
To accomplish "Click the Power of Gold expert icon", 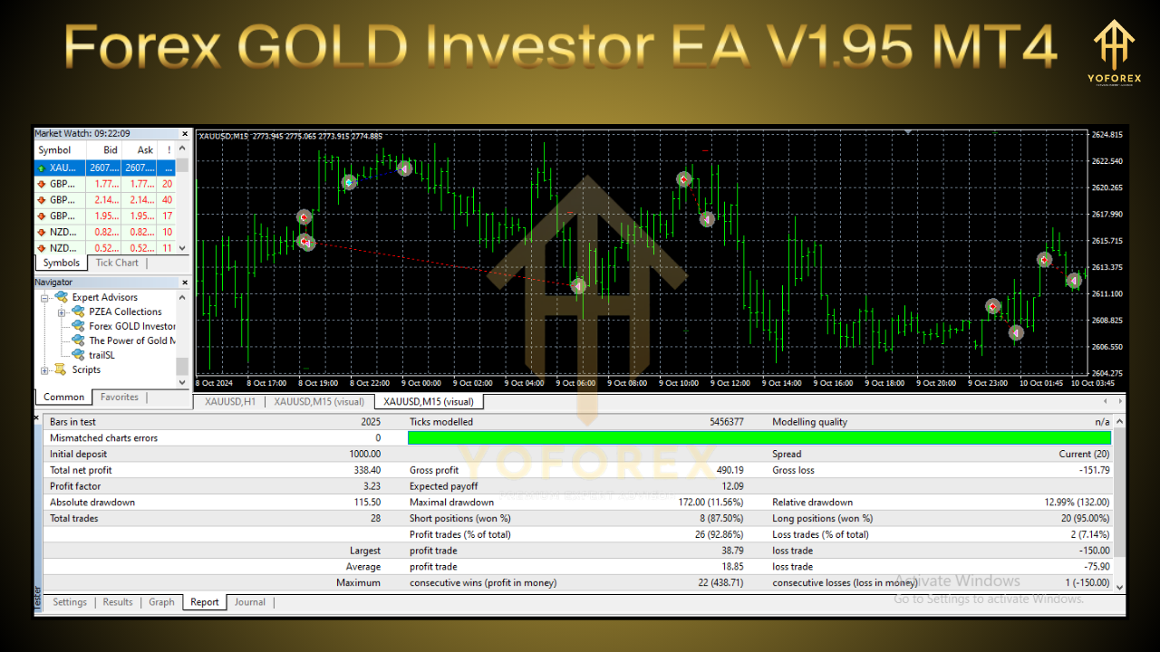I will click(78, 340).
